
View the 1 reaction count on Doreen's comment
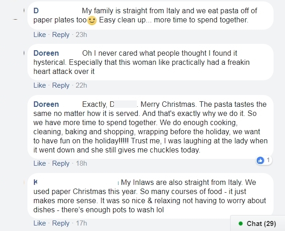tap(268, 160)
